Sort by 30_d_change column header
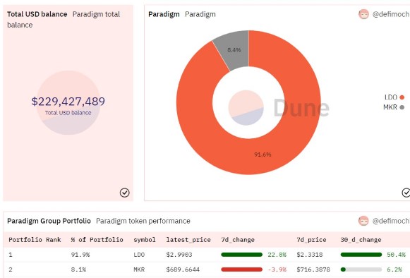 pos(361,240)
